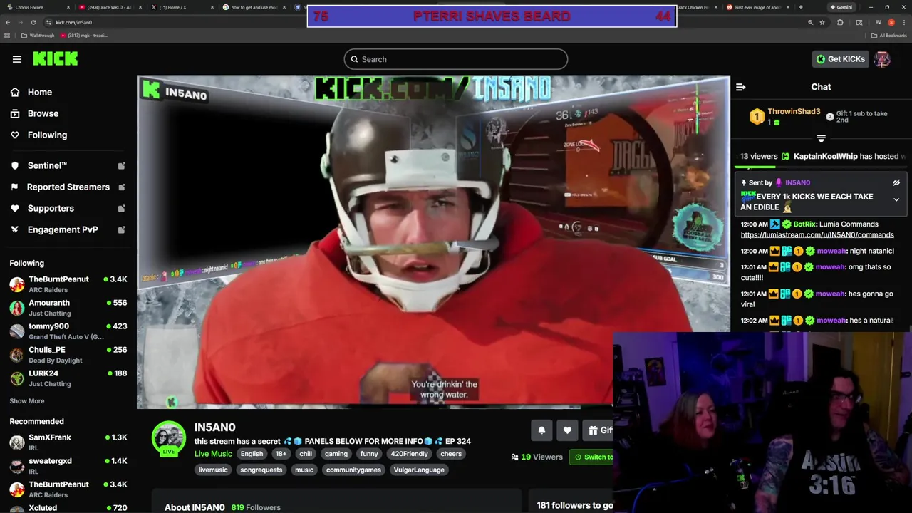Select the communitygames tag
The width and height of the screenshot is (912, 513).
353,470
